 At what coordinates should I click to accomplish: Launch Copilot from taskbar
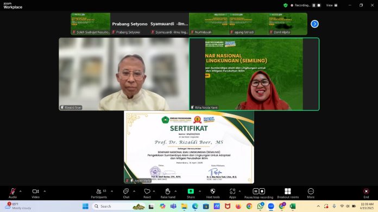point(162,206)
